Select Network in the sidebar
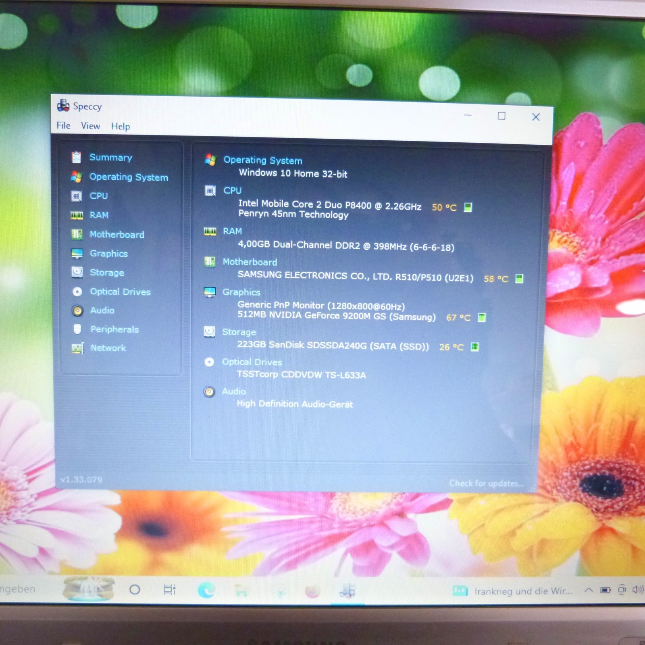This screenshot has height=645, width=645. [108, 348]
